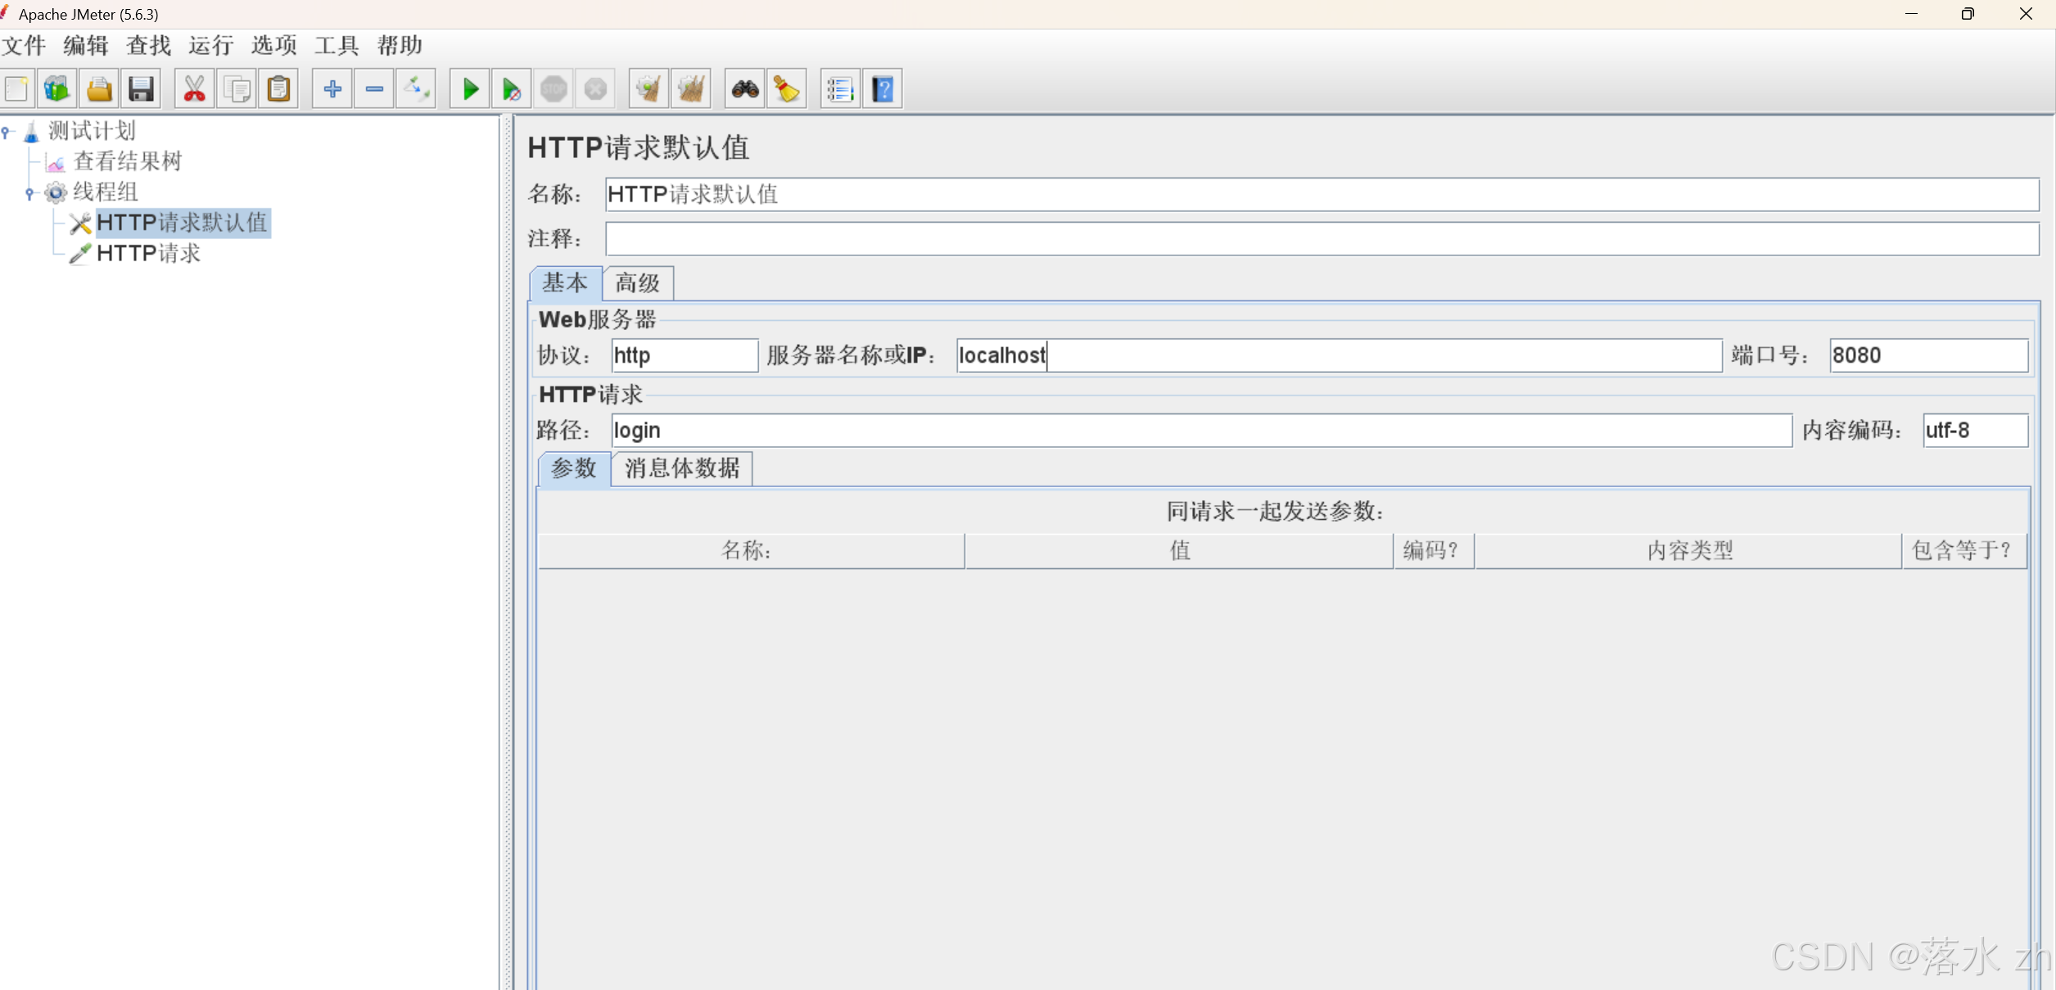Open the 运行 menu

tap(211, 45)
